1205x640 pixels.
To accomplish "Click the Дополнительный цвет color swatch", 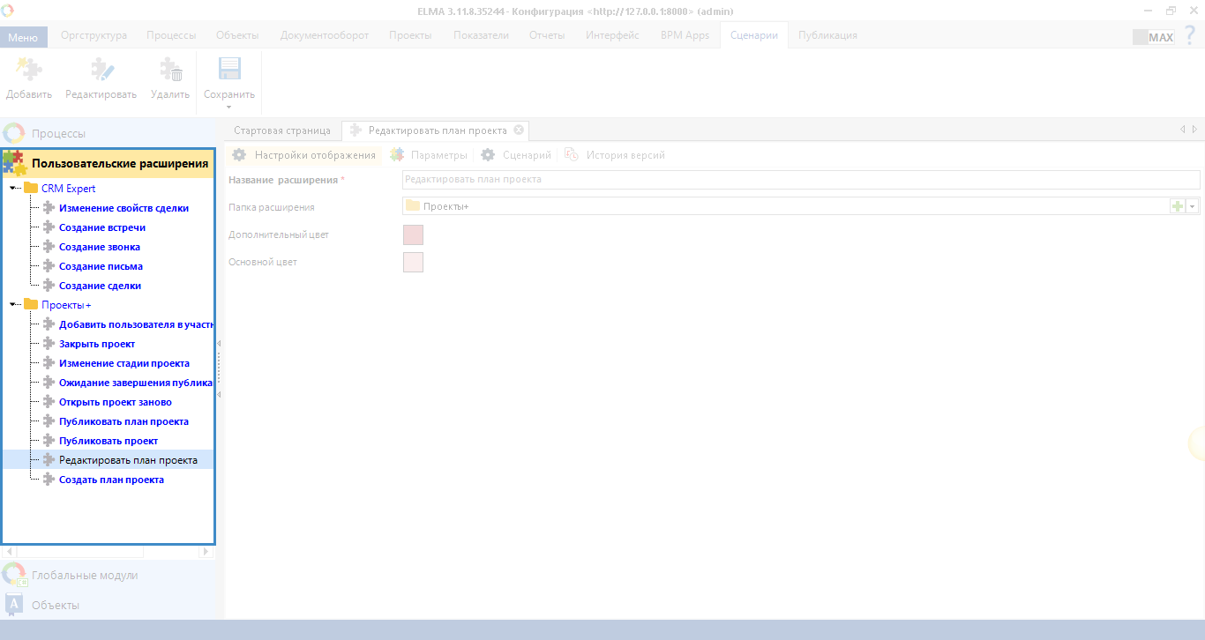I will (413, 234).
